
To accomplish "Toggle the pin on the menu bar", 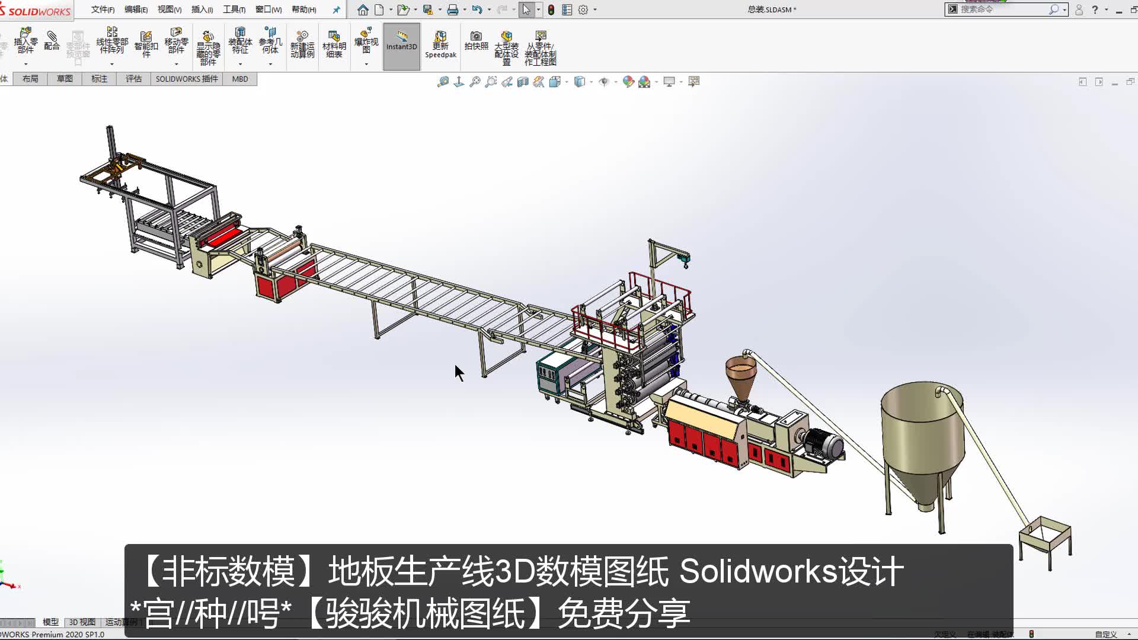I will pyautogui.click(x=336, y=10).
